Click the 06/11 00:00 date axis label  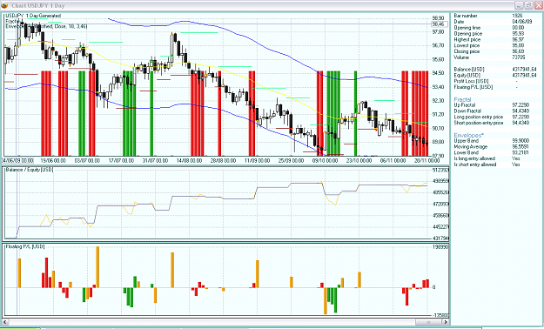(393, 161)
